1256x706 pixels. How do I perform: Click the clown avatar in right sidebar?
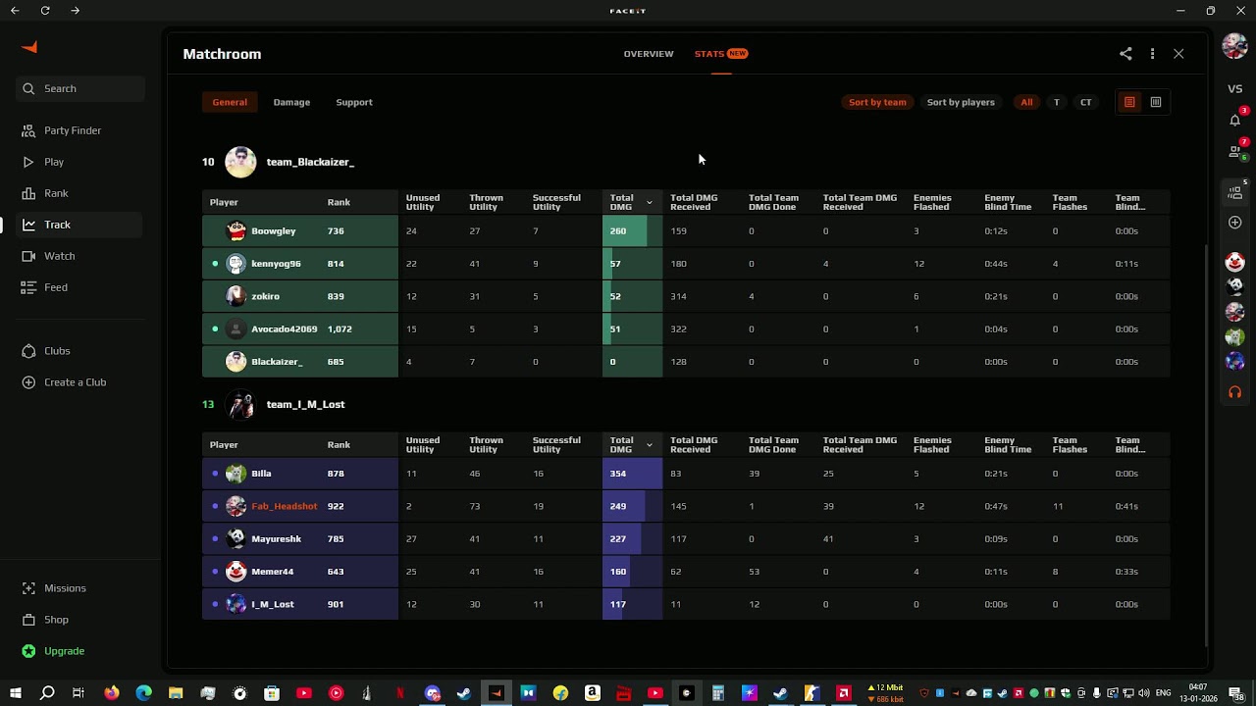coord(1234,262)
